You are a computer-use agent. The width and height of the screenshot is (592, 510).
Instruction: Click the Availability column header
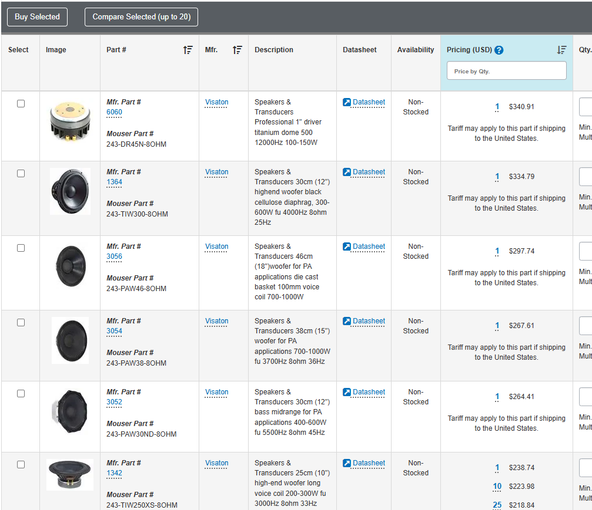pyautogui.click(x=416, y=50)
